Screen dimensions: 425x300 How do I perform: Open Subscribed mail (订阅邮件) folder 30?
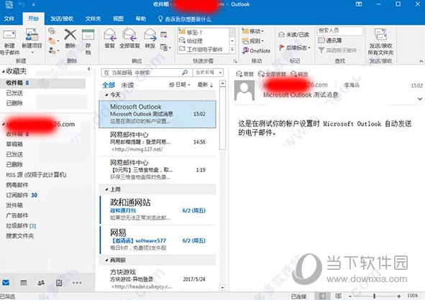tap(22, 195)
